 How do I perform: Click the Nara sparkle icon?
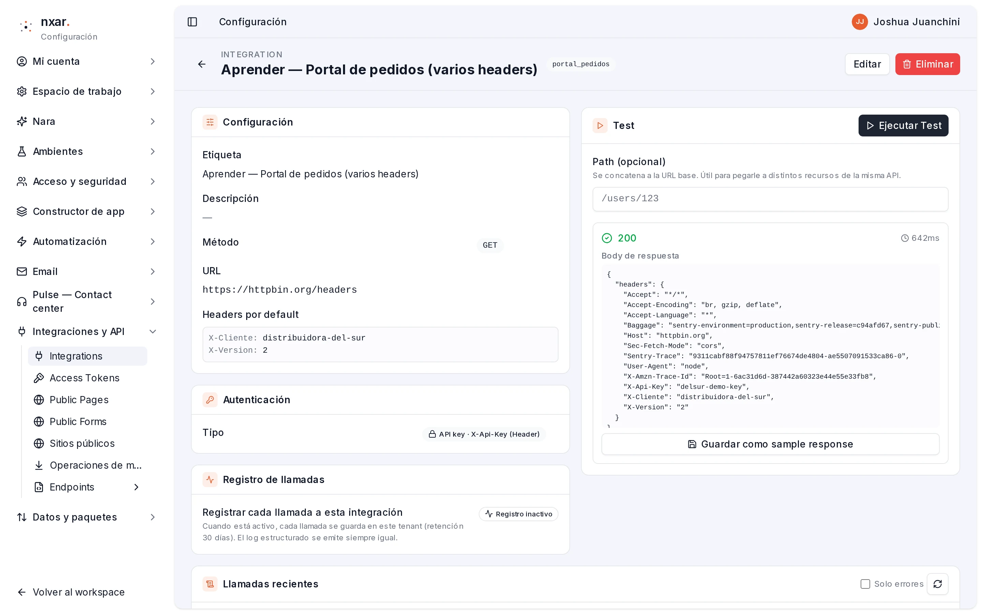22,121
